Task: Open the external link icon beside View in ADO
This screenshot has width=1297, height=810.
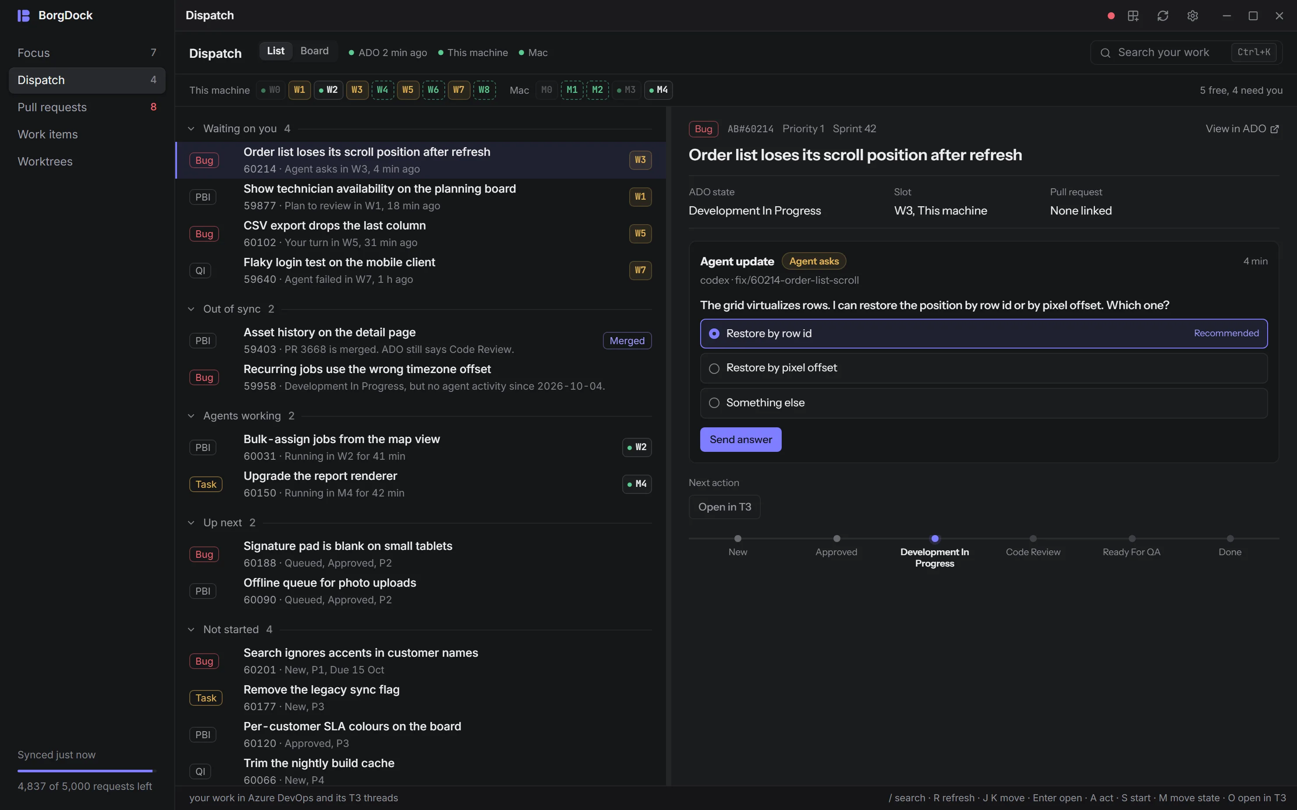Action: (1275, 129)
